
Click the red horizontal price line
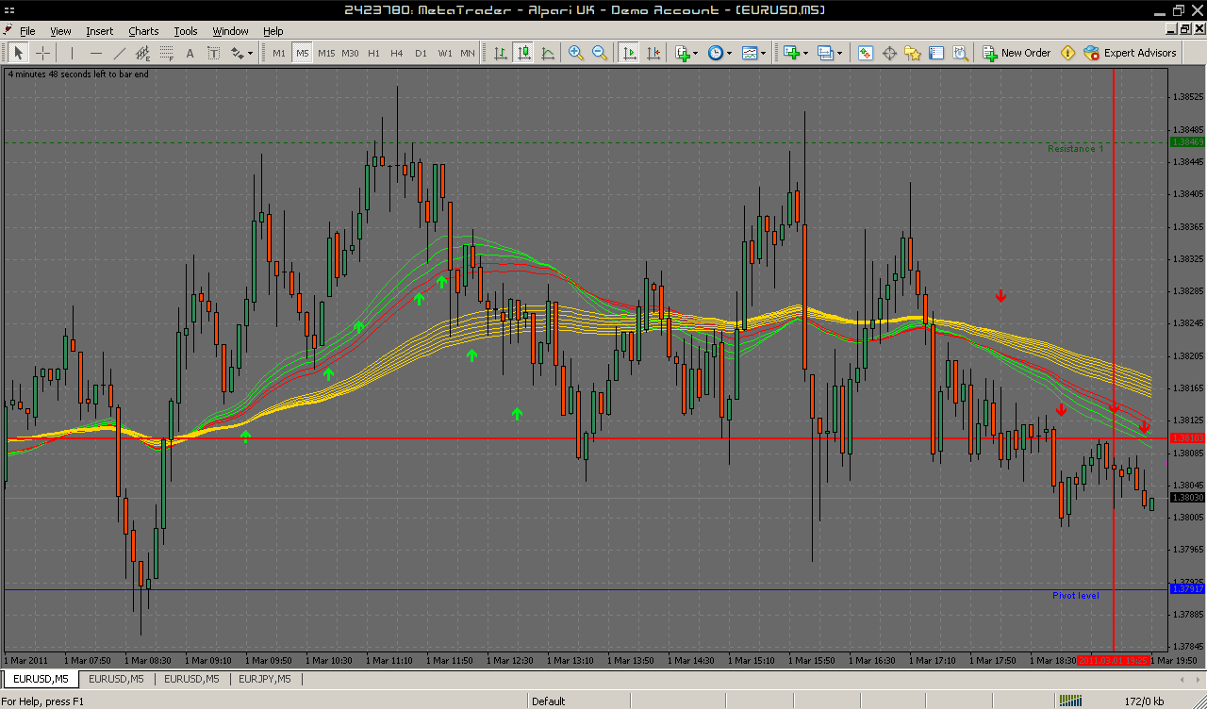click(585, 438)
